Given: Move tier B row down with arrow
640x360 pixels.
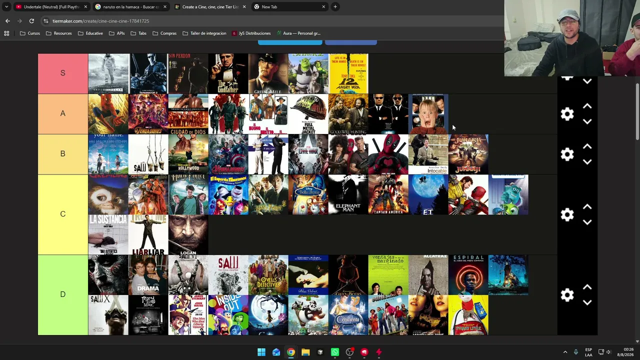Looking at the screenshot, I should 587,162.
